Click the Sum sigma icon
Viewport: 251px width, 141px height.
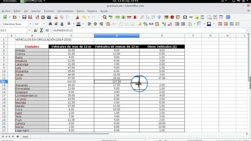coord(41,31)
